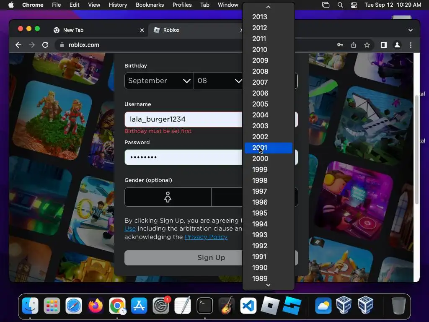Open Launchpad from the dock
The height and width of the screenshot is (322, 429).
click(52, 305)
